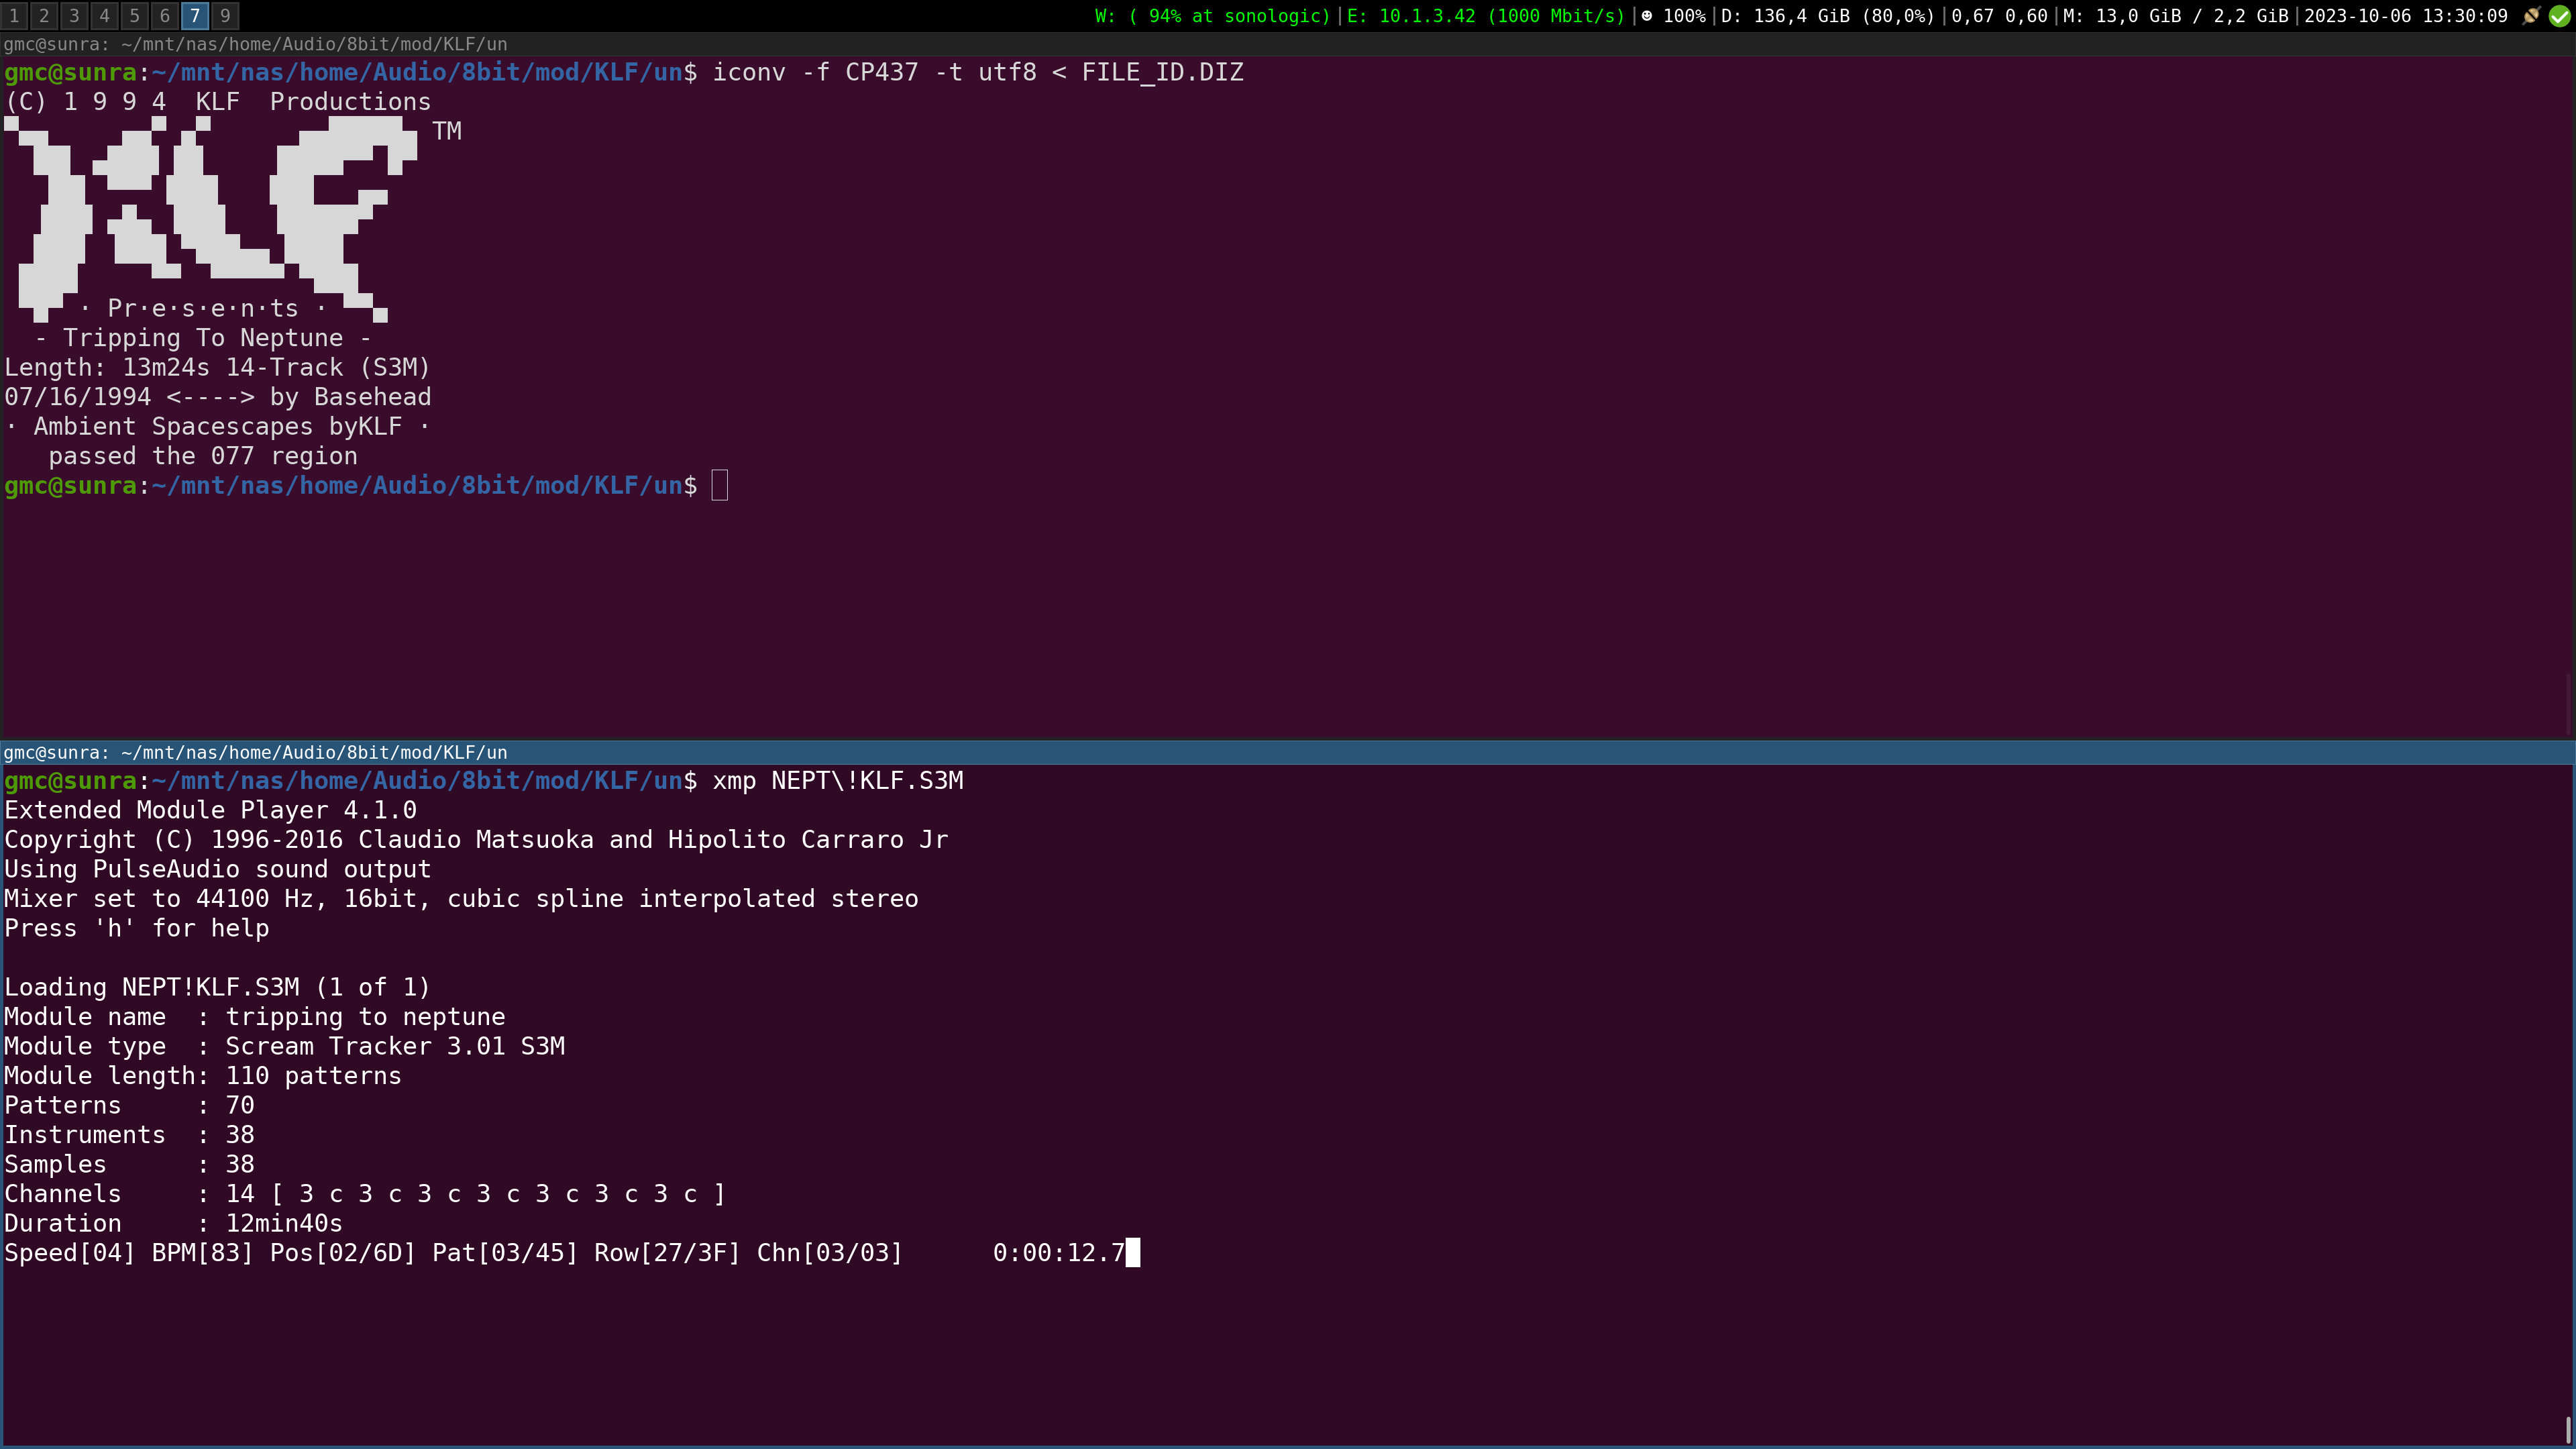Image resolution: width=2576 pixels, height=1449 pixels.
Task: Select active workspace 7
Action: [195, 15]
